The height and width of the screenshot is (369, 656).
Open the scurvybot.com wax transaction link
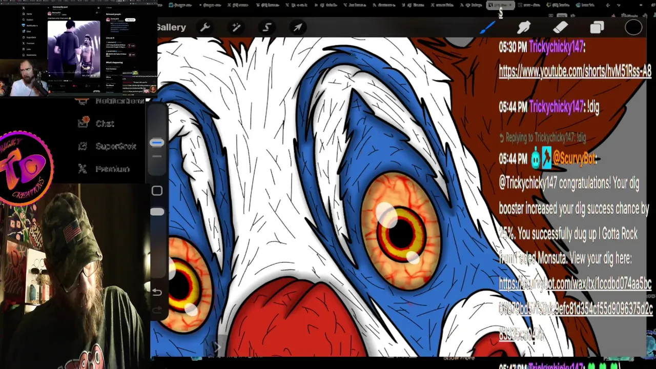pyautogui.click(x=576, y=309)
